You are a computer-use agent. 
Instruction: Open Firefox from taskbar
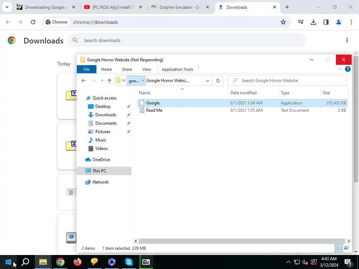coord(77,262)
